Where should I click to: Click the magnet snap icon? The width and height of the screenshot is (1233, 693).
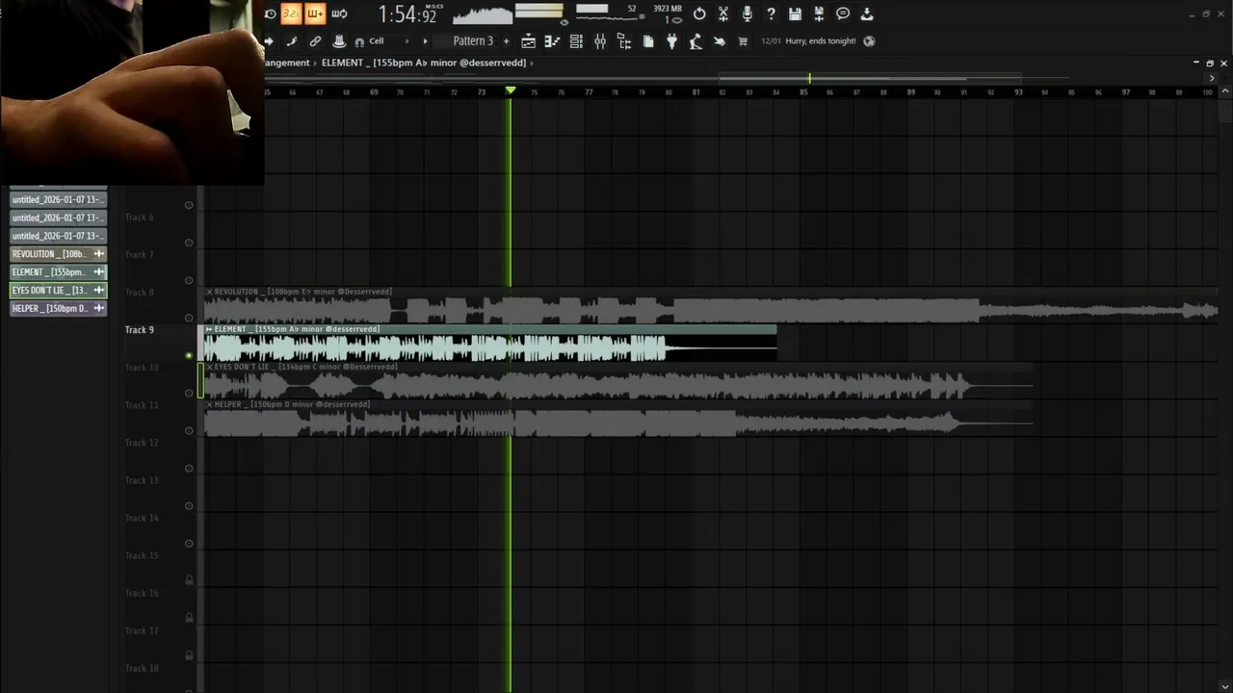coord(359,41)
